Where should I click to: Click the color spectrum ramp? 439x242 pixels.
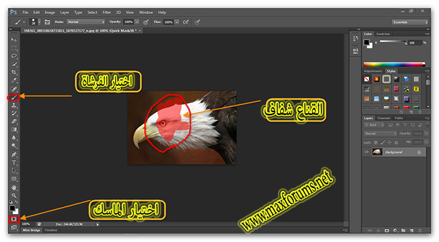tap(394, 64)
